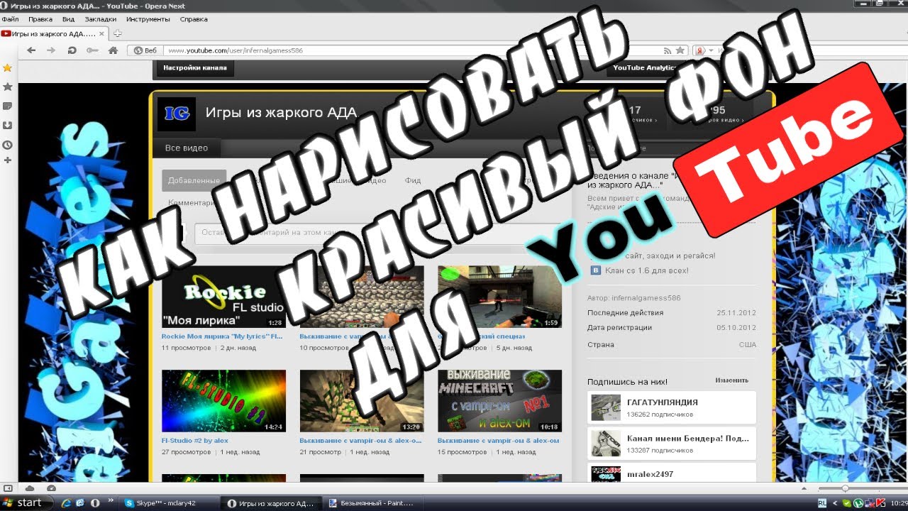The width and height of the screenshot is (908, 511).
Task: Play the FL-Studio #2 14:24 thumbnail
Action: tap(223, 400)
